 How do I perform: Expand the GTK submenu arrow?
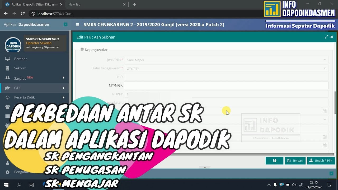coord(64,88)
